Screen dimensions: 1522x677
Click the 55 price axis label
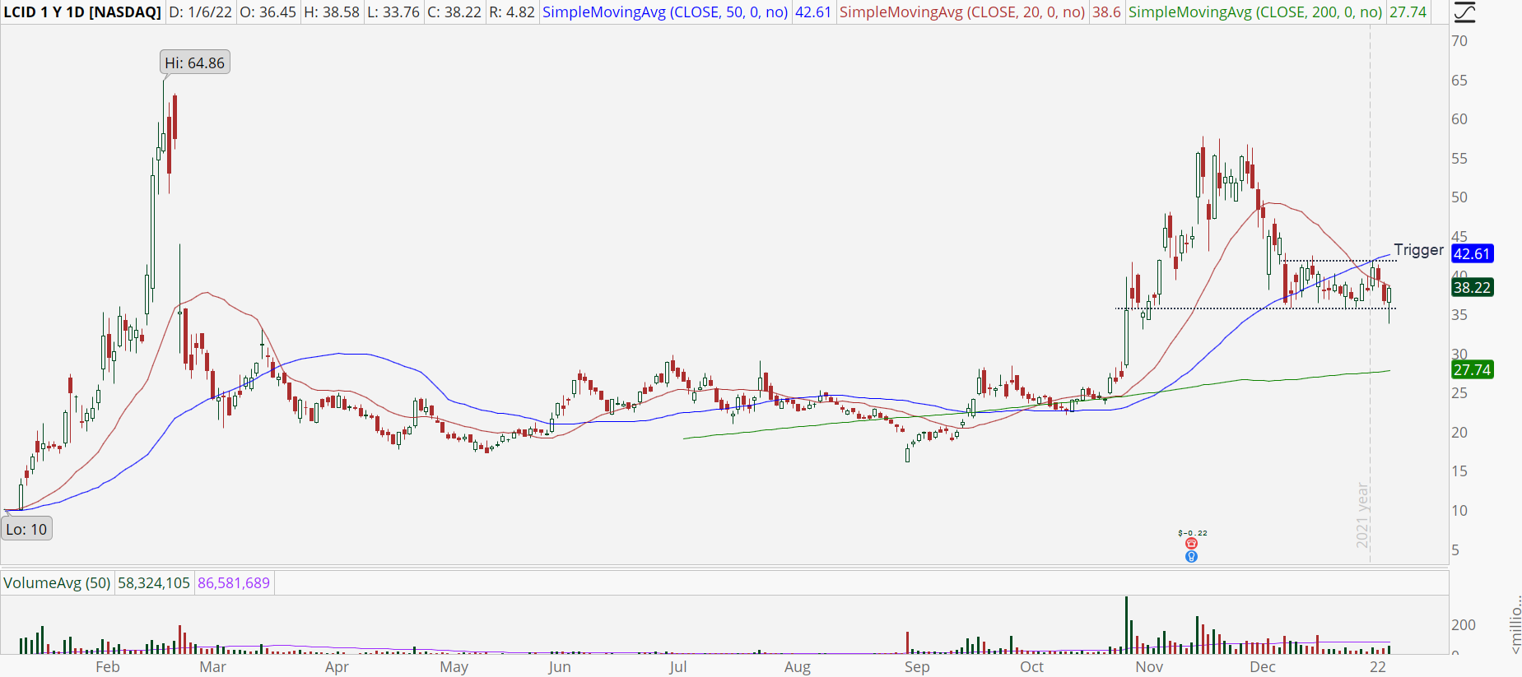click(x=1459, y=159)
